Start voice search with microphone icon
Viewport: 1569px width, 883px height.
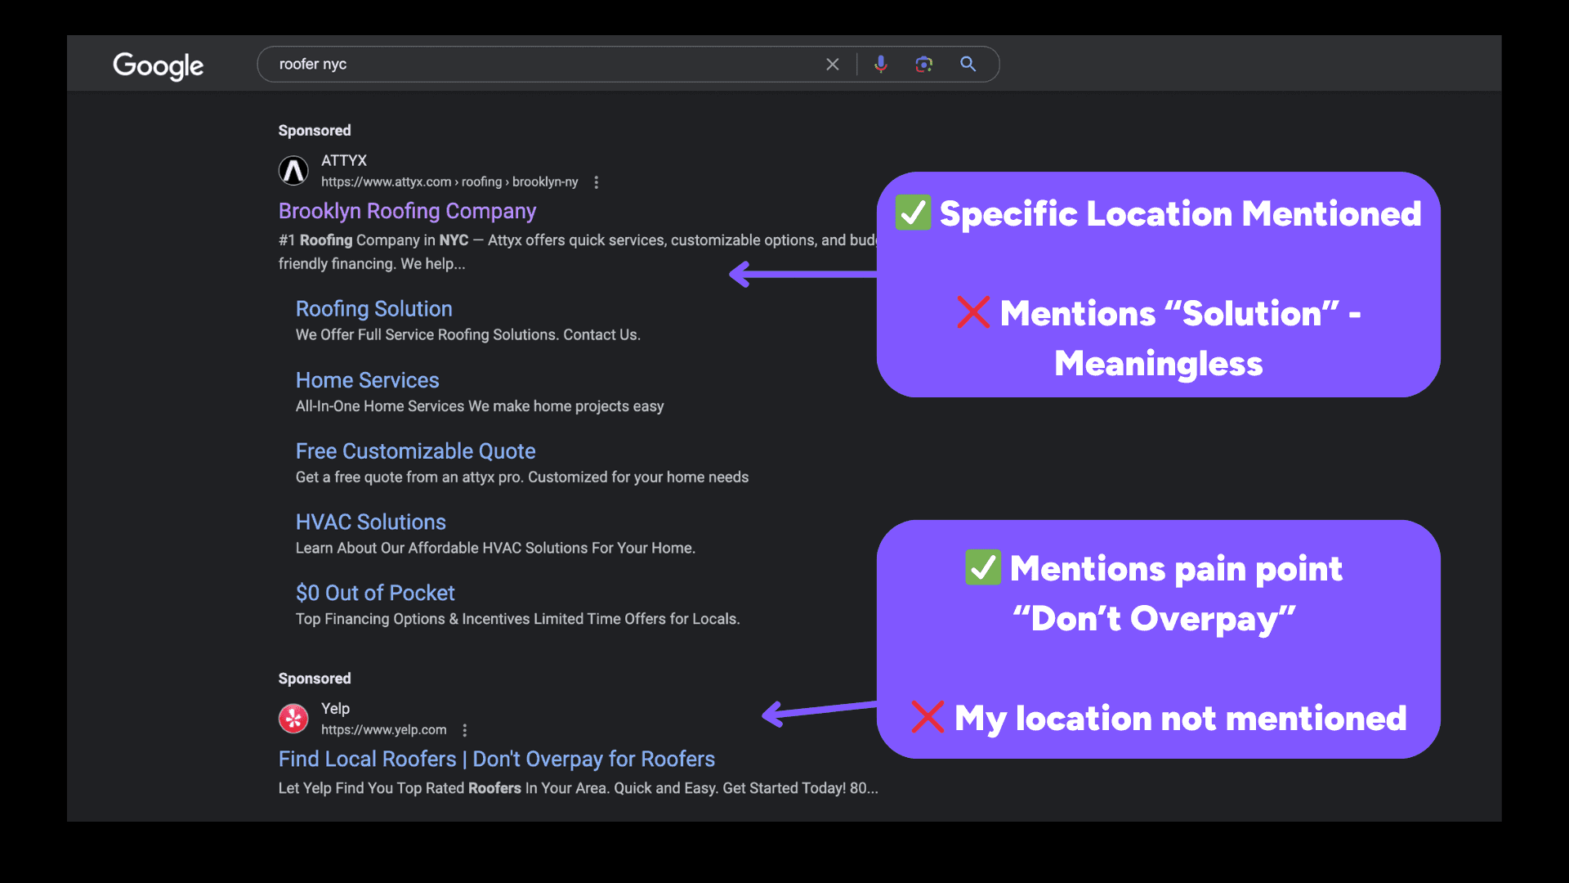click(x=880, y=65)
